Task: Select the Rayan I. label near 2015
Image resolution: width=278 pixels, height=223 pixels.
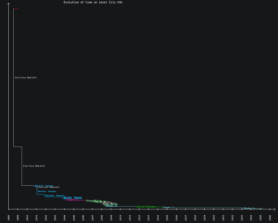Action: pyautogui.click(x=169, y=207)
